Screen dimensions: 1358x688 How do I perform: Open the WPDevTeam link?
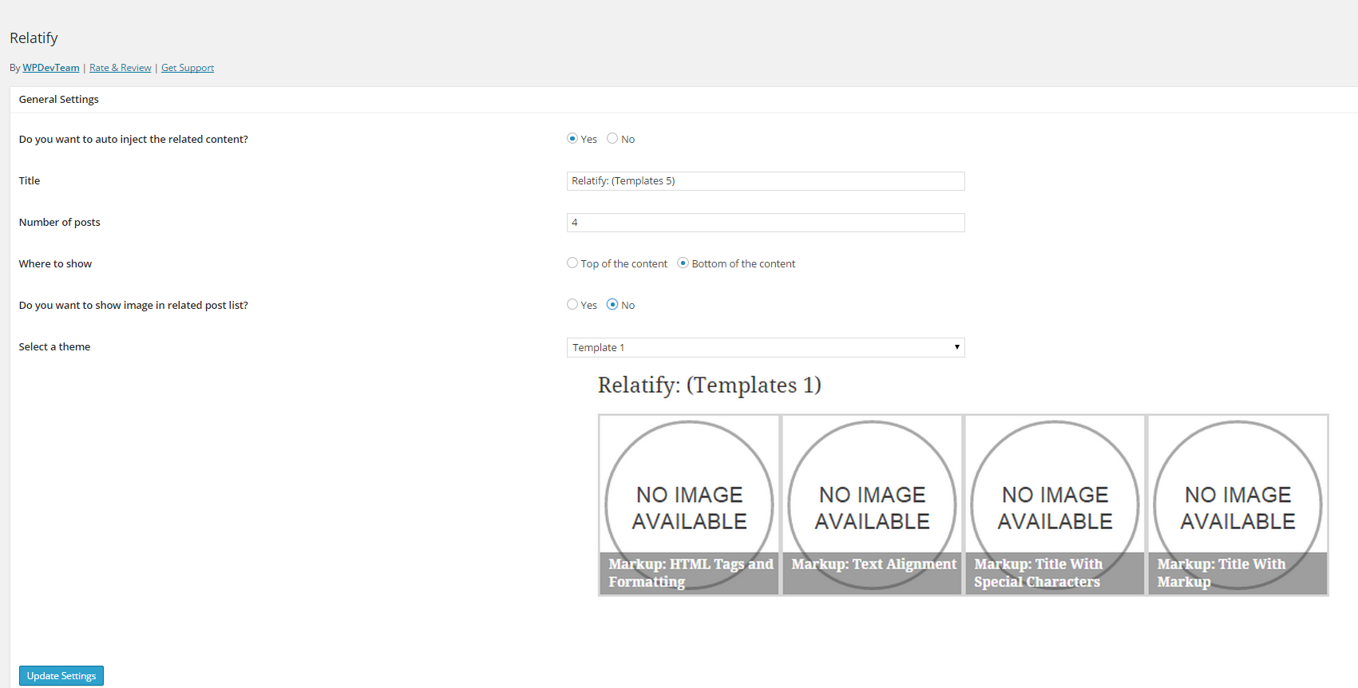(51, 68)
